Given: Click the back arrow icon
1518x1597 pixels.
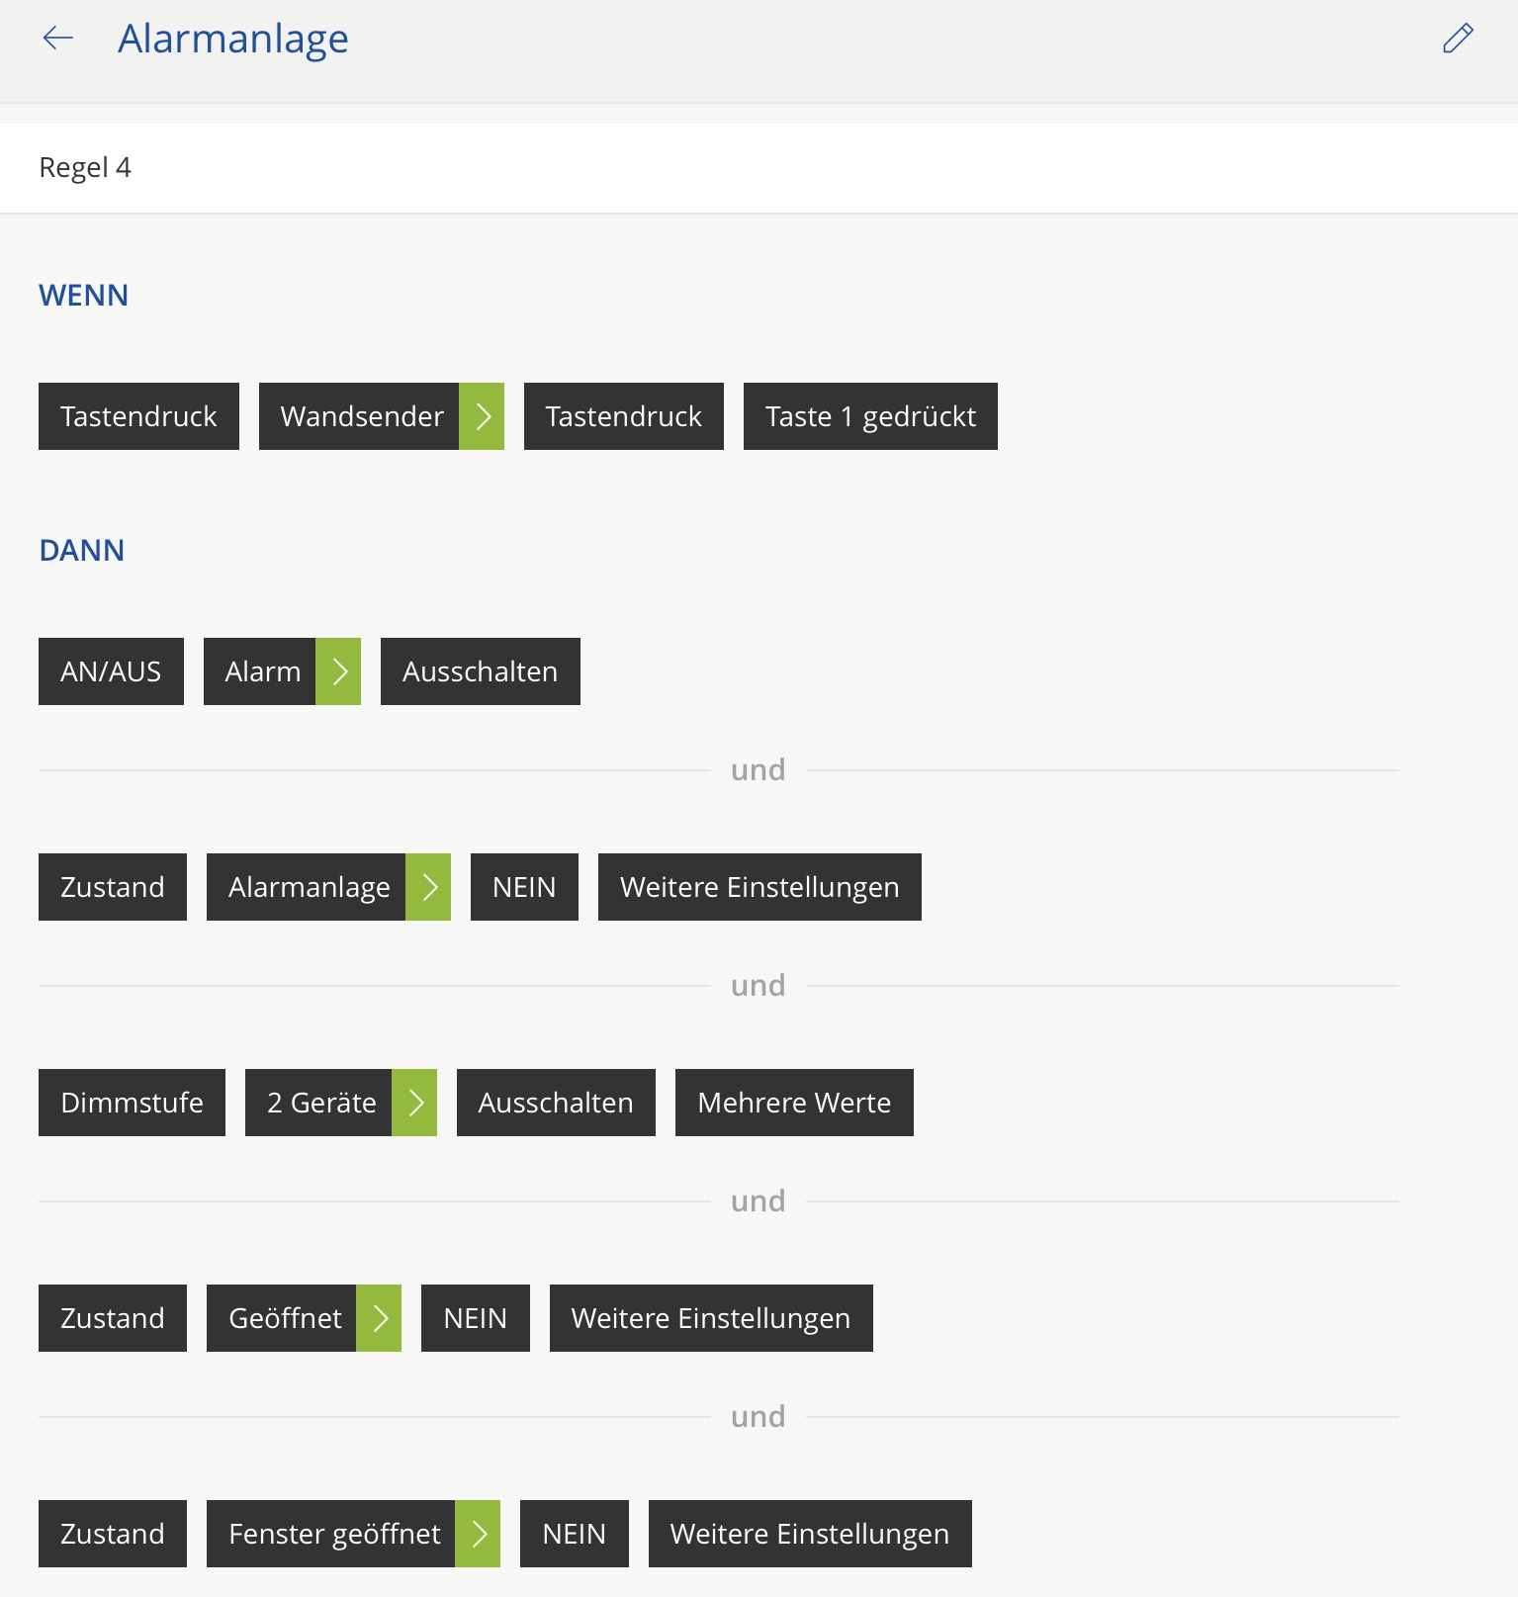Looking at the screenshot, I should [58, 39].
